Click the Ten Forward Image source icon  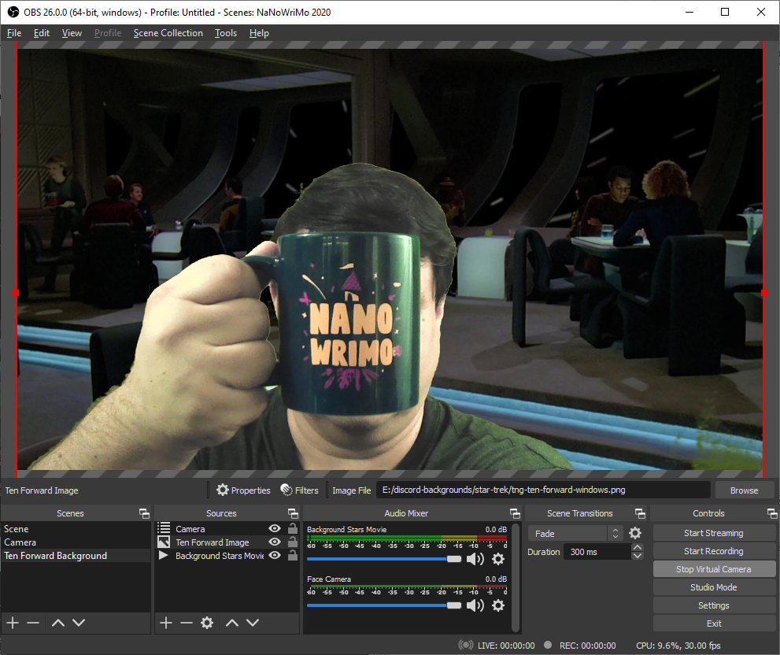(x=164, y=542)
